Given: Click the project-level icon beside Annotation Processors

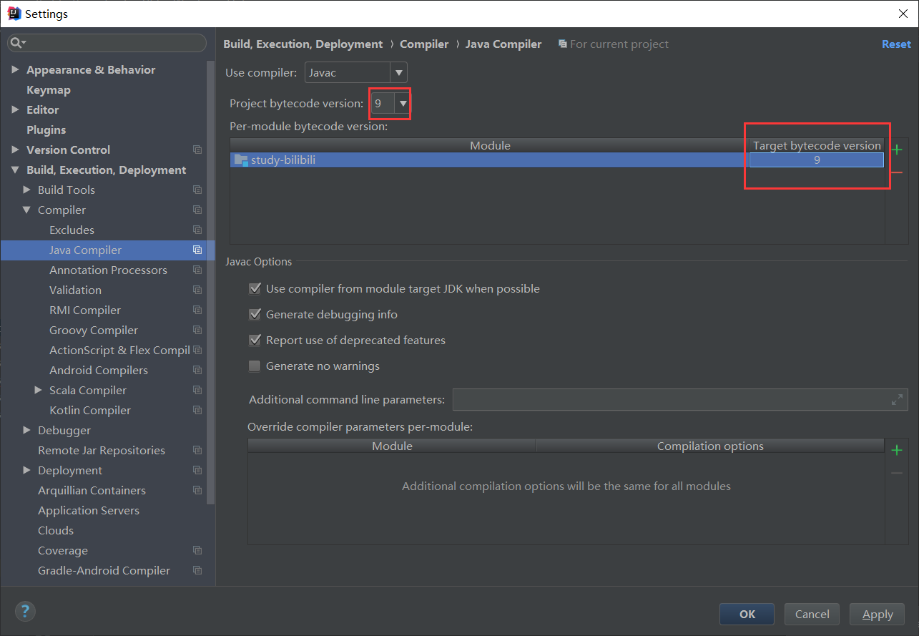Looking at the screenshot, I should (197, 270).
